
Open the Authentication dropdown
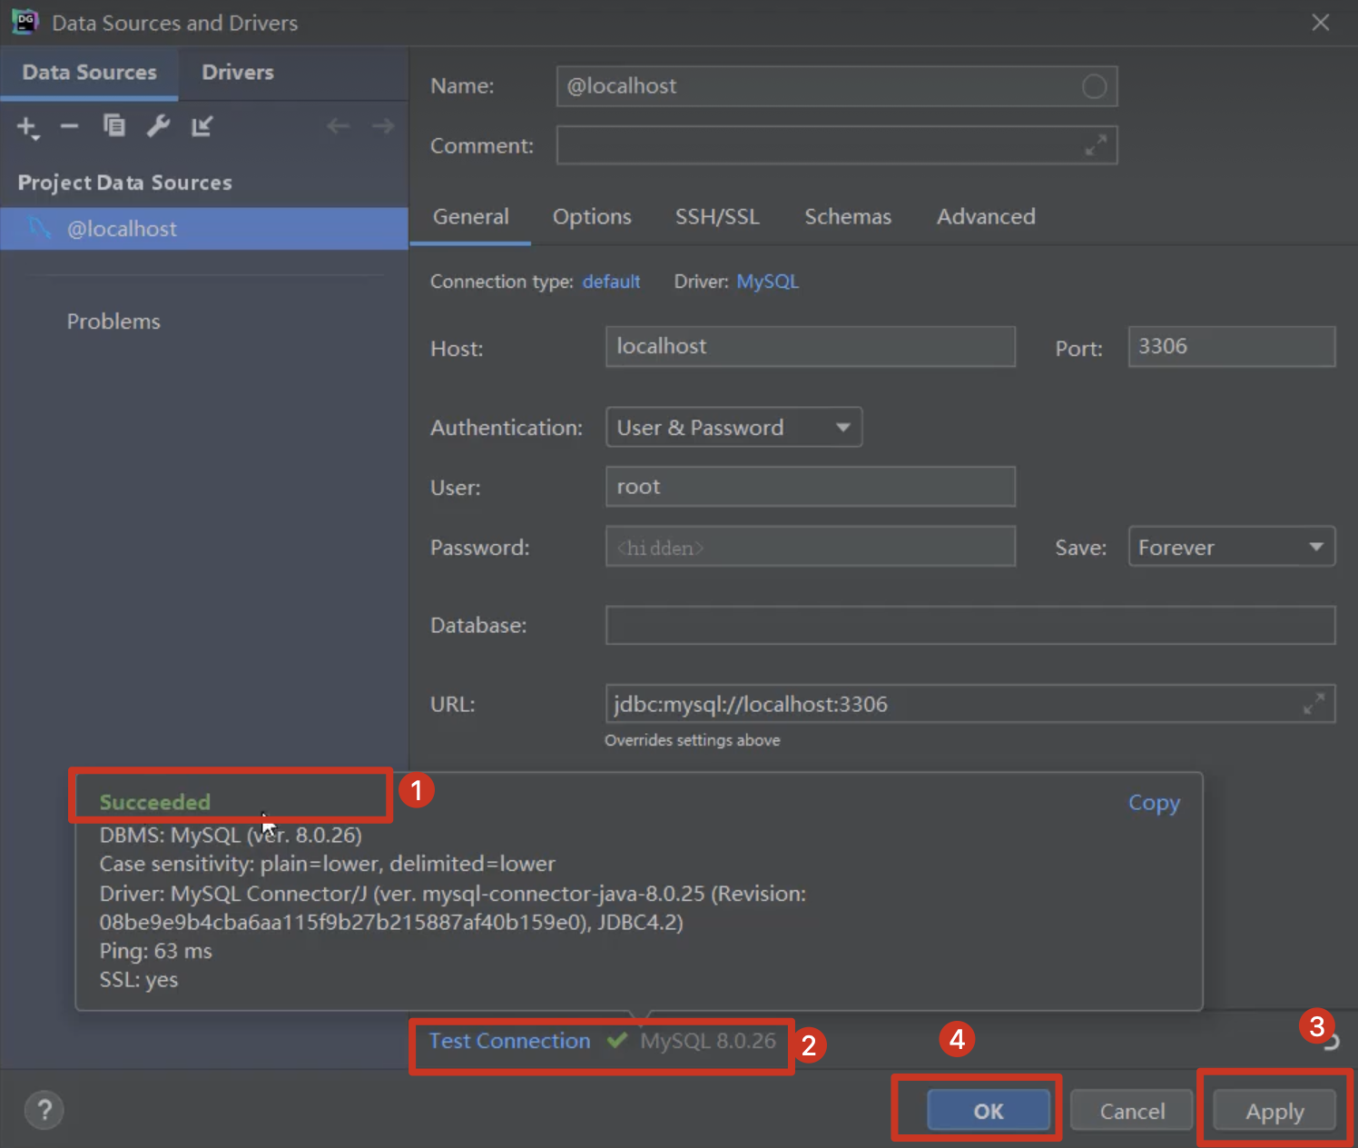(x=733, y=427)
